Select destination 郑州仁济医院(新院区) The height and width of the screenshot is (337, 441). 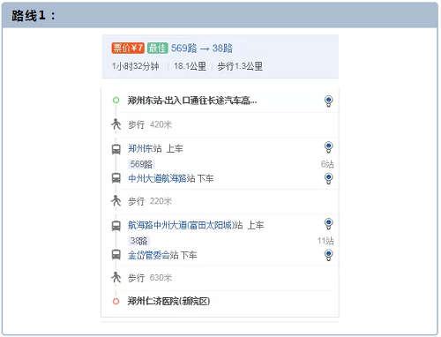click(x=168, y=301)
